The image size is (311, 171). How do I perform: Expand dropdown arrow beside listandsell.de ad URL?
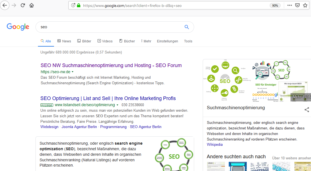coord(117,105)
